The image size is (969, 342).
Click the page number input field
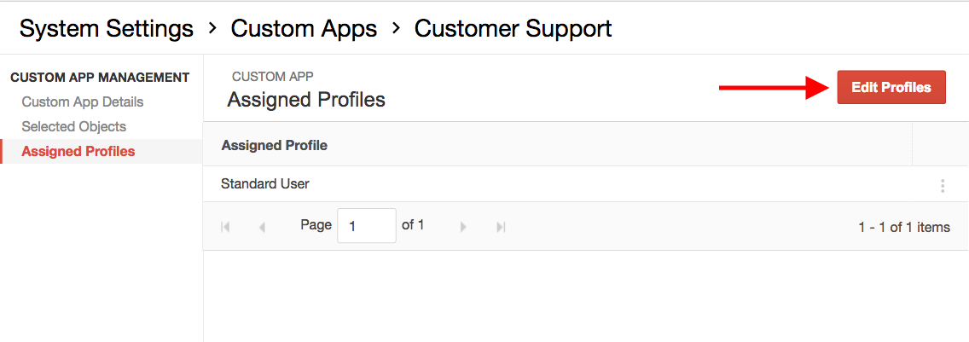pyautogui.click(x=367, y=226)
